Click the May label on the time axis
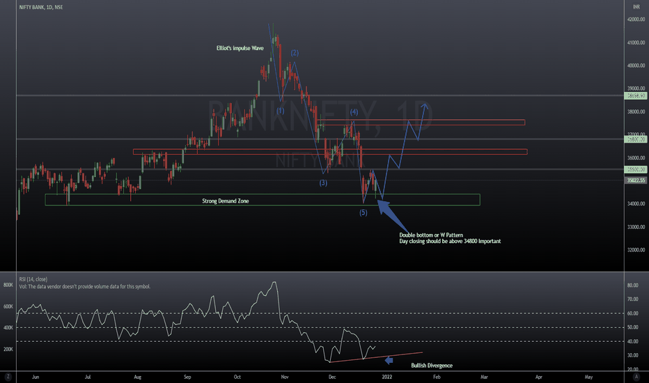Image resolution: width=649 pixels, height=383 pixels. tap(588, 377)
